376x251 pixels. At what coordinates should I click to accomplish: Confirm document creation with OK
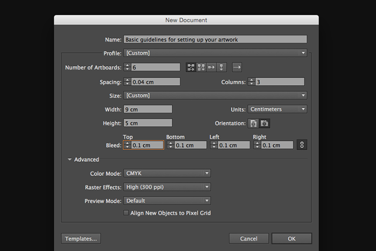coord(291,238)
